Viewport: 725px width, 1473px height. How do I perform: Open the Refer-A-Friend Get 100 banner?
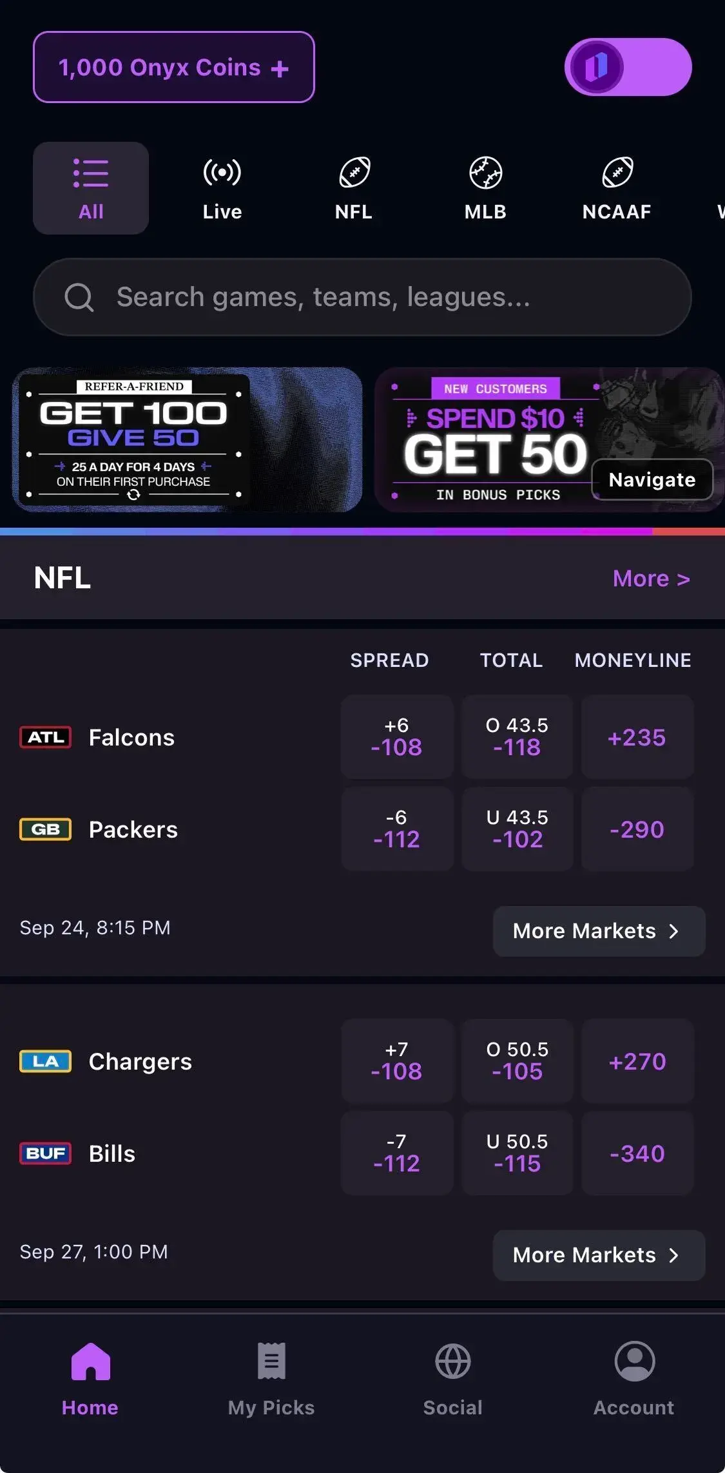[187, 439]
